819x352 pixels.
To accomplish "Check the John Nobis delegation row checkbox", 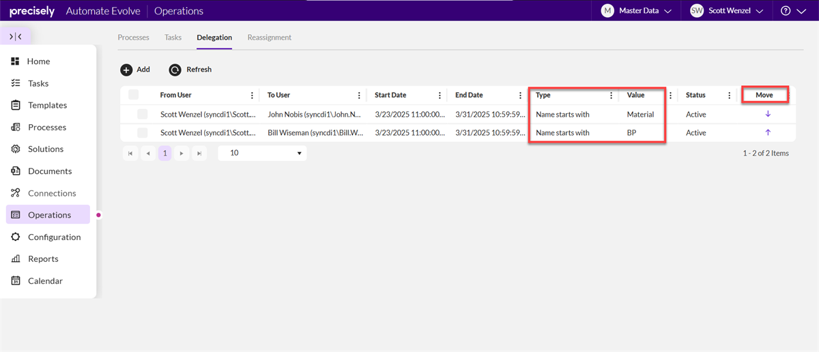I will (142, 114).
